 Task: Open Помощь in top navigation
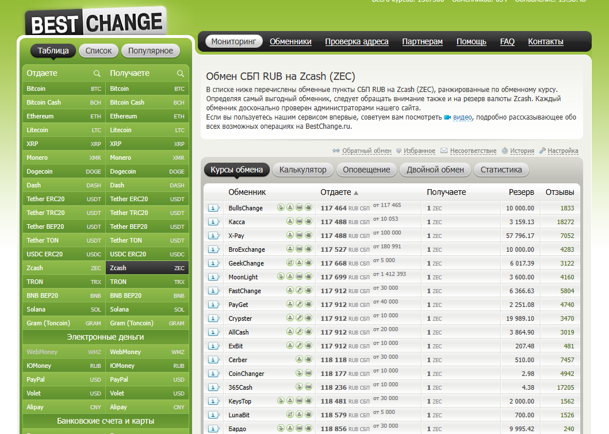(x=471, y=41)
